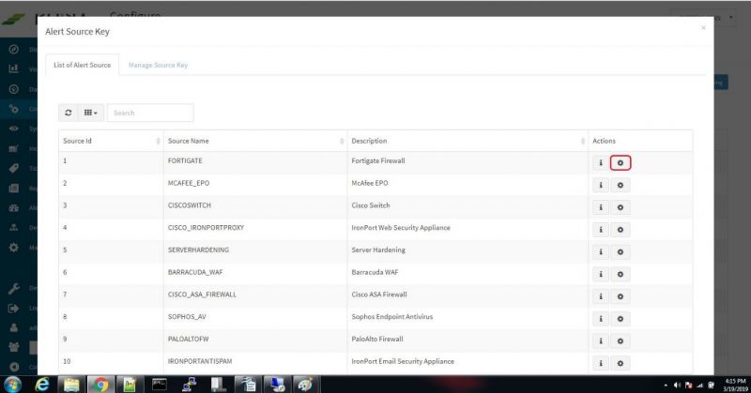Click the Cisco ASA Firewall description
Image resolution: width=751 pixels, height=393 pixels.
tap(379, 295)
